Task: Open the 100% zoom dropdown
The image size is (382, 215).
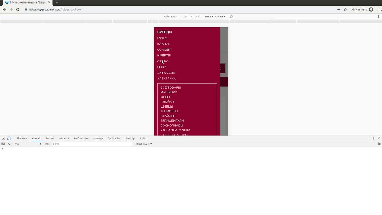Action: pos(209,16)
